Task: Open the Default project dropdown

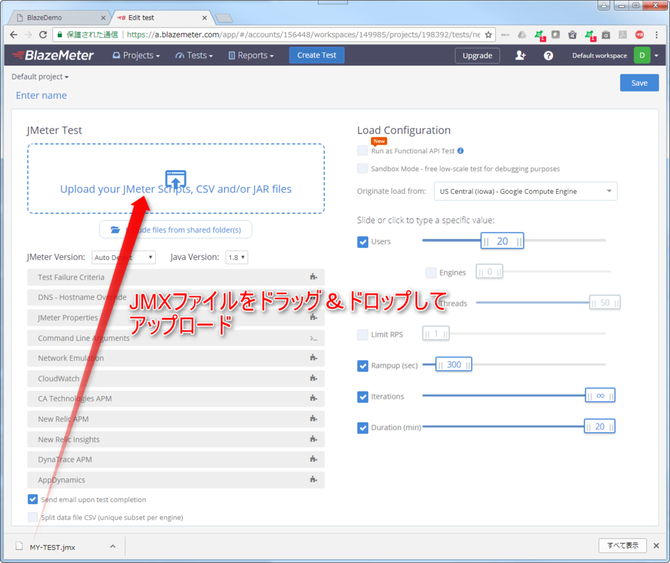Action: pos(40,77)
